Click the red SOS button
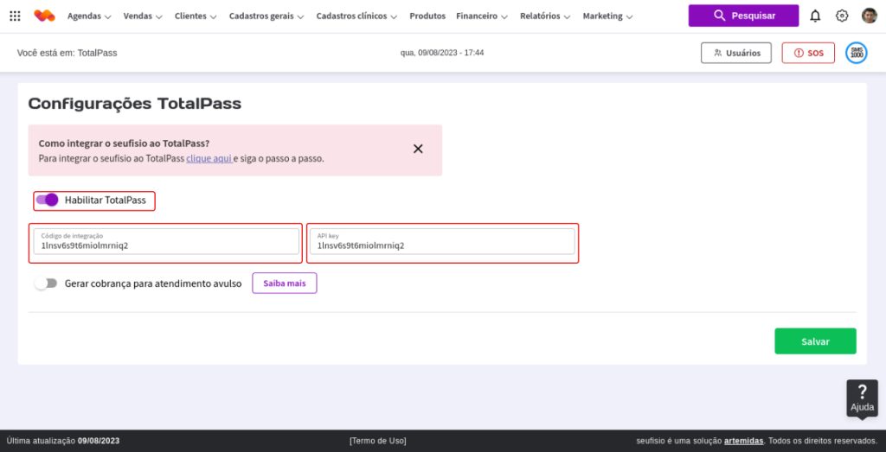Image resolution: width=886 pixels, height=452 pixels. coord(808,53)
